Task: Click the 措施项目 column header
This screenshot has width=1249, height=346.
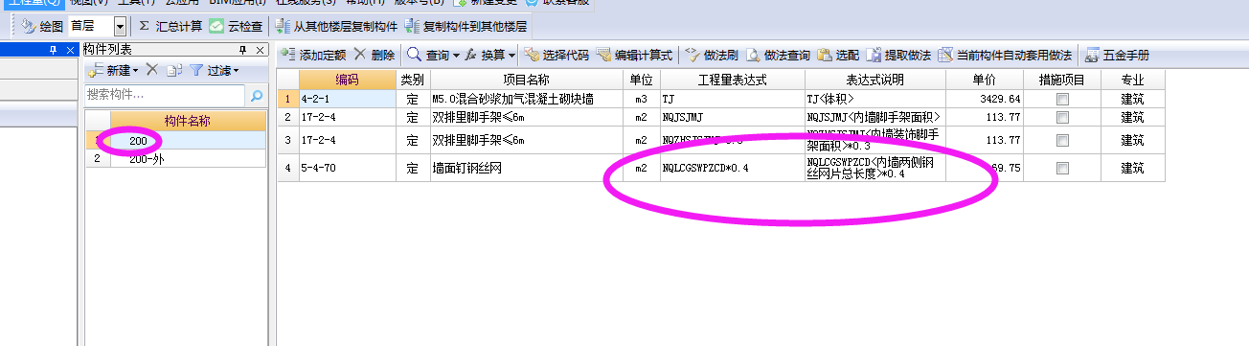Action: (x=1062, y=80)
